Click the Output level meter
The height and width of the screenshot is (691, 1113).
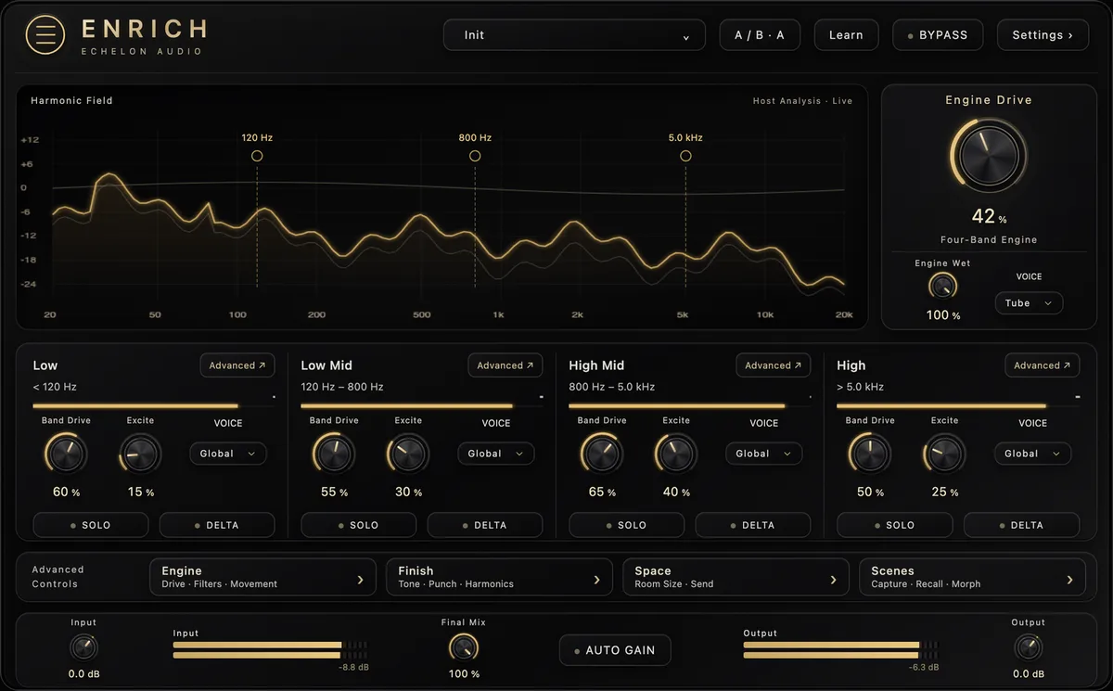tap(840, 650)
